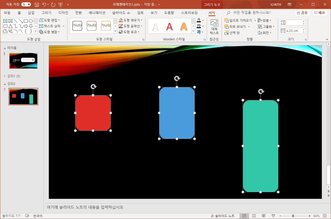Click the text fill 가 icon
This screenshot has width=331, height=219.
pos(199,20)
